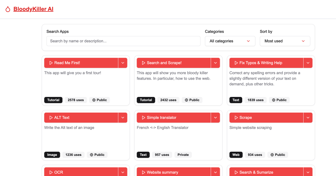Open the BloodyKiller AI home link
Viewport: 336px width, 176px height.
click(33, 9)
